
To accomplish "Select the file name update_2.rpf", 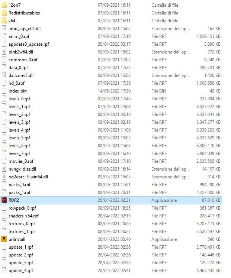I will coord(21,255).
